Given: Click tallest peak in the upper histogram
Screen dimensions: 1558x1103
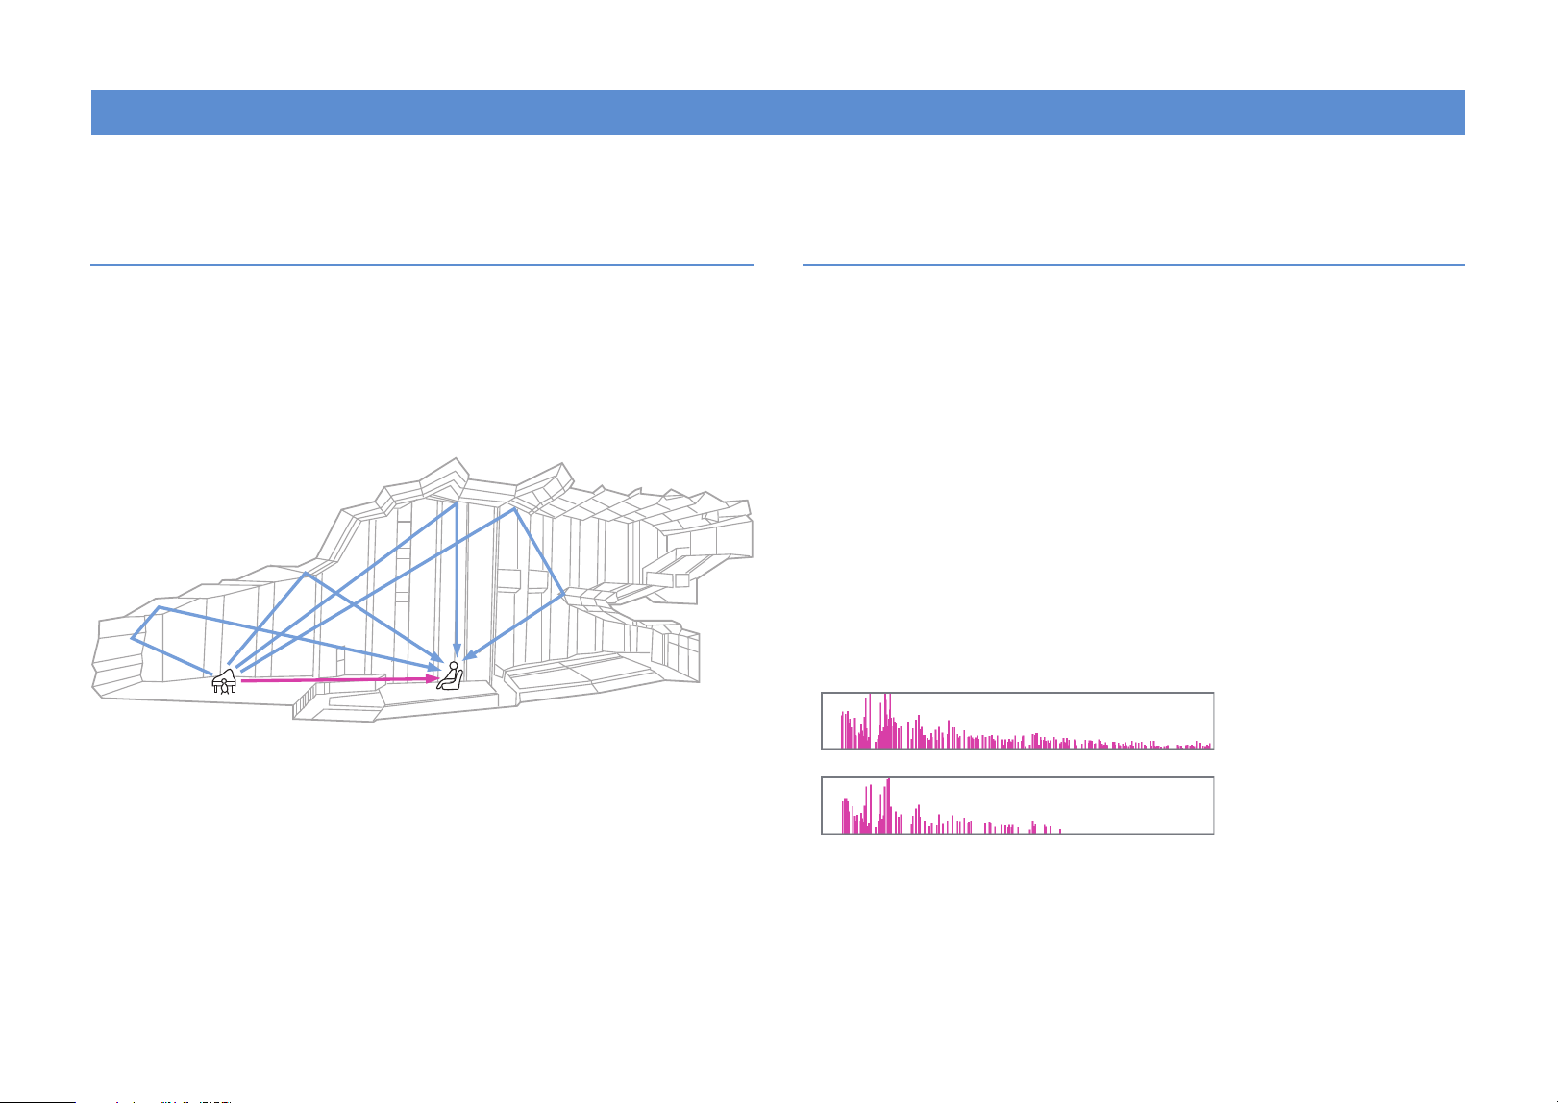Looking at the screenshot, I should (x=885, y=721).
